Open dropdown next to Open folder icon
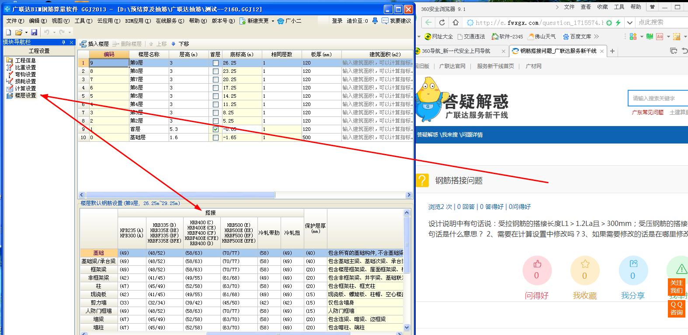This screenshot has height=335, width=688. (26, 33)
